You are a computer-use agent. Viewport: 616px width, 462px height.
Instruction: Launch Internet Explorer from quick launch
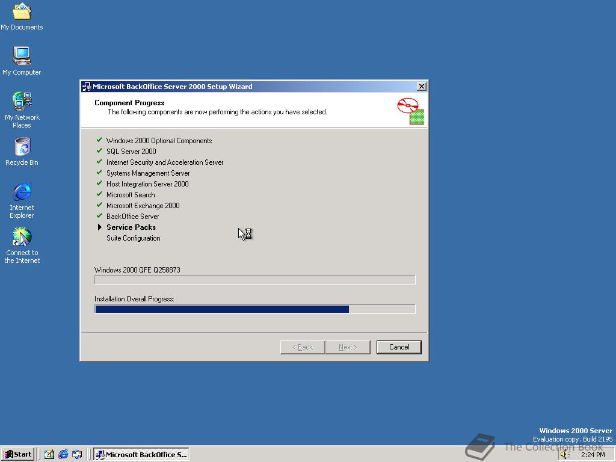[x=63, y=455]
